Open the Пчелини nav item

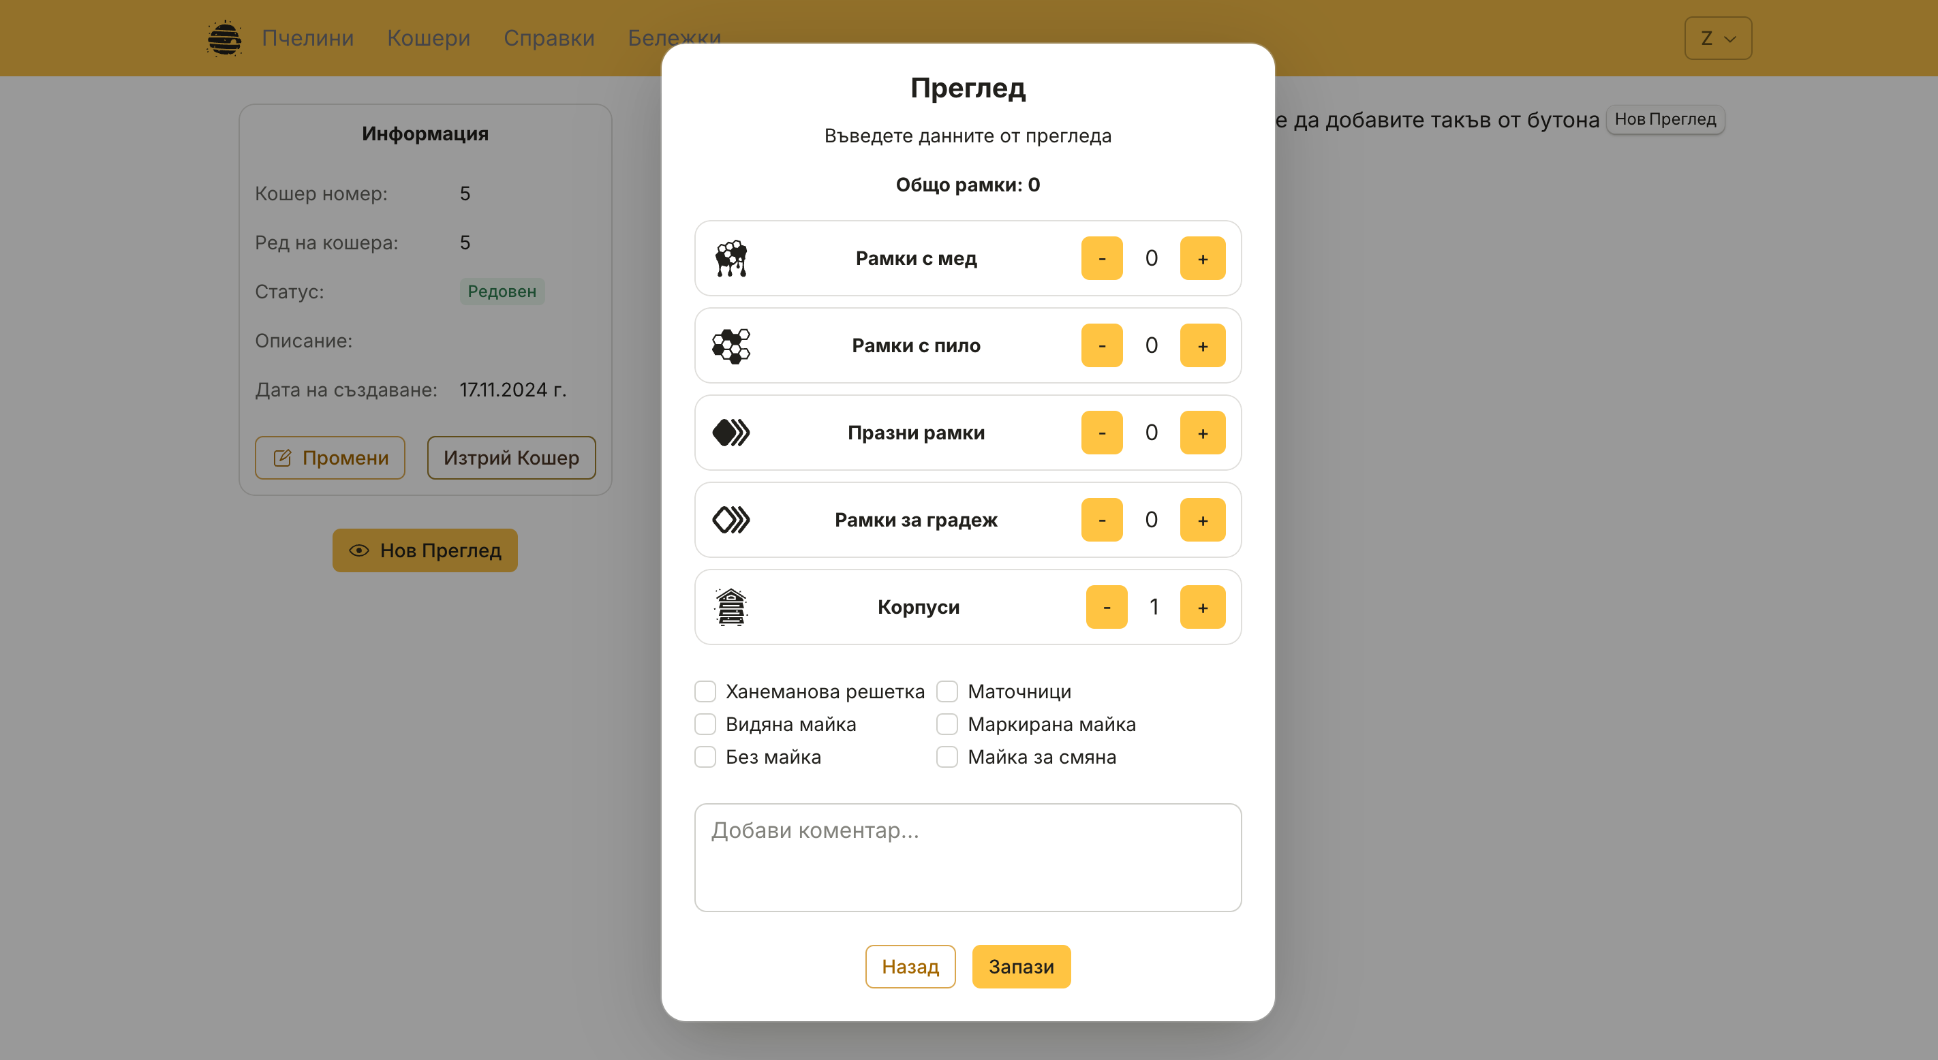308,37
